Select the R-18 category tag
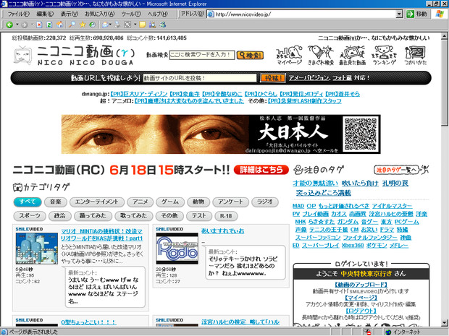449x336 pixels. (x=226, y=216)
